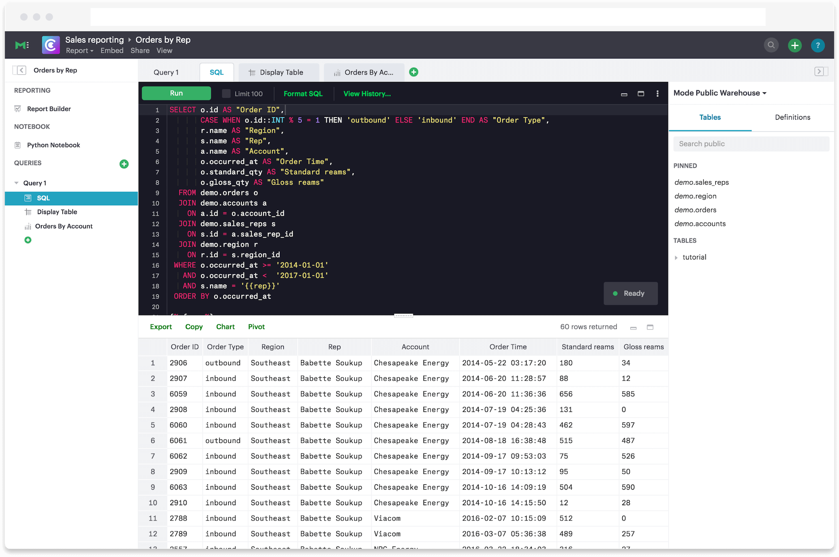The width and height of the screenshot is (839, 557).
Task: Open the Report dropdown menu
Action: [79, 50]
